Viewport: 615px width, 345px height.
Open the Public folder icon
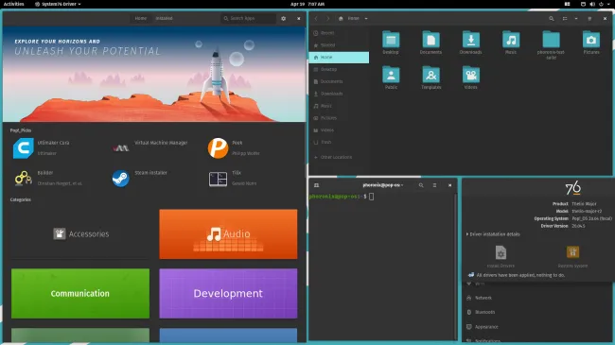coord(391,75)
